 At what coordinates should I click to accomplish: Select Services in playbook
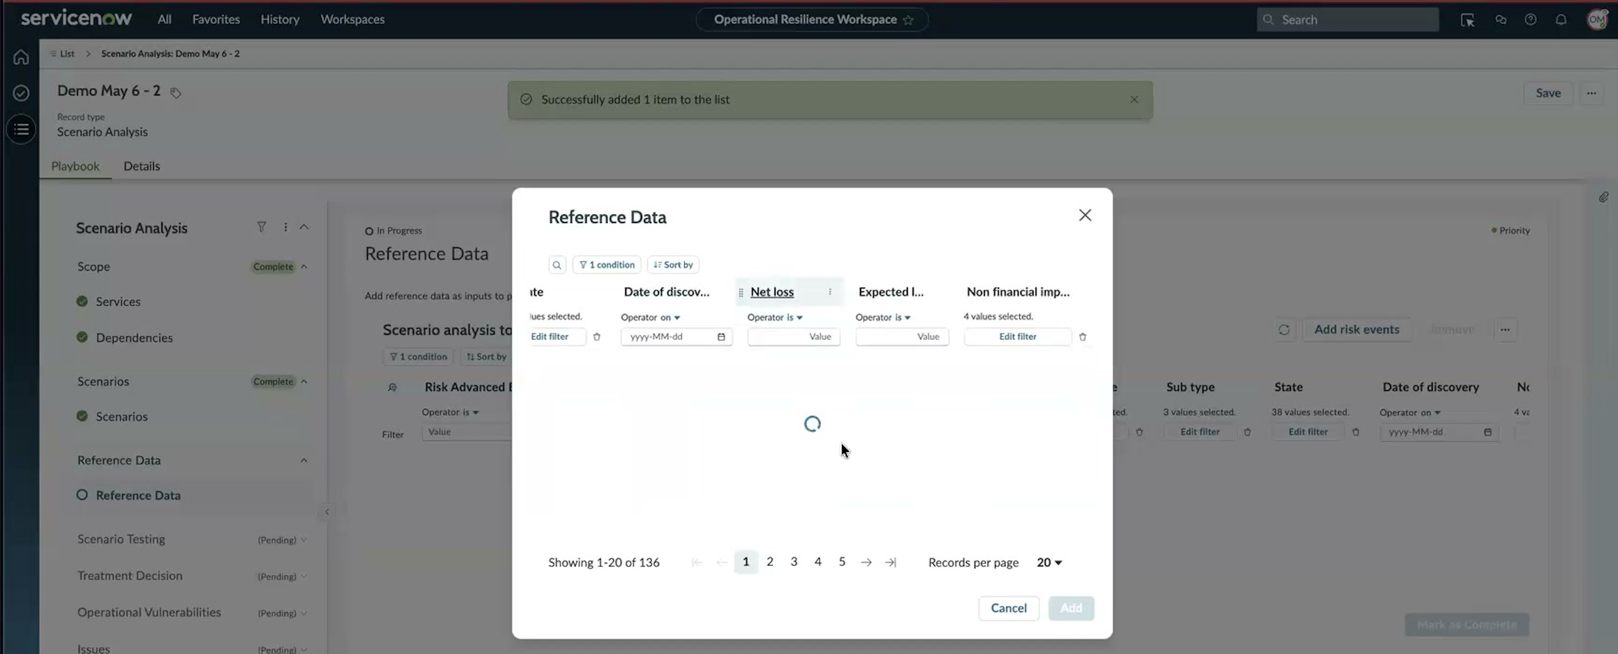117,302
